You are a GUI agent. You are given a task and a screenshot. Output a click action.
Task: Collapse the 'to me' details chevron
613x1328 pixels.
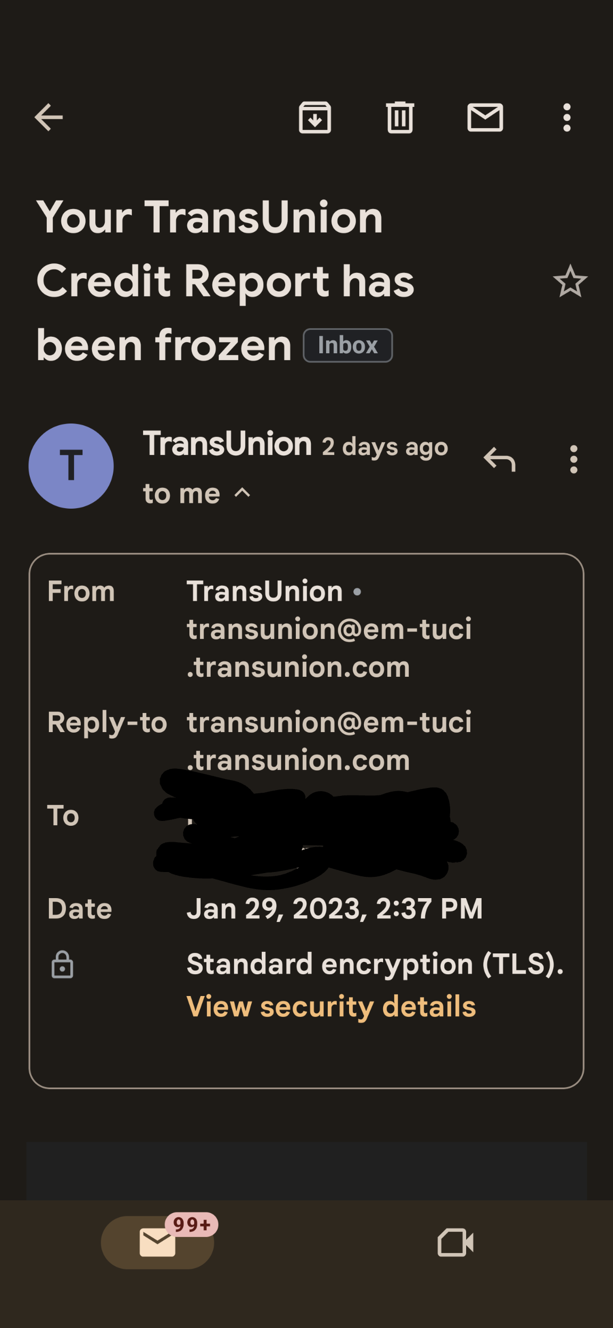point(242,493)
